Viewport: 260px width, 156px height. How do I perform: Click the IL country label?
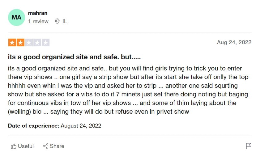tap(65, 21)
